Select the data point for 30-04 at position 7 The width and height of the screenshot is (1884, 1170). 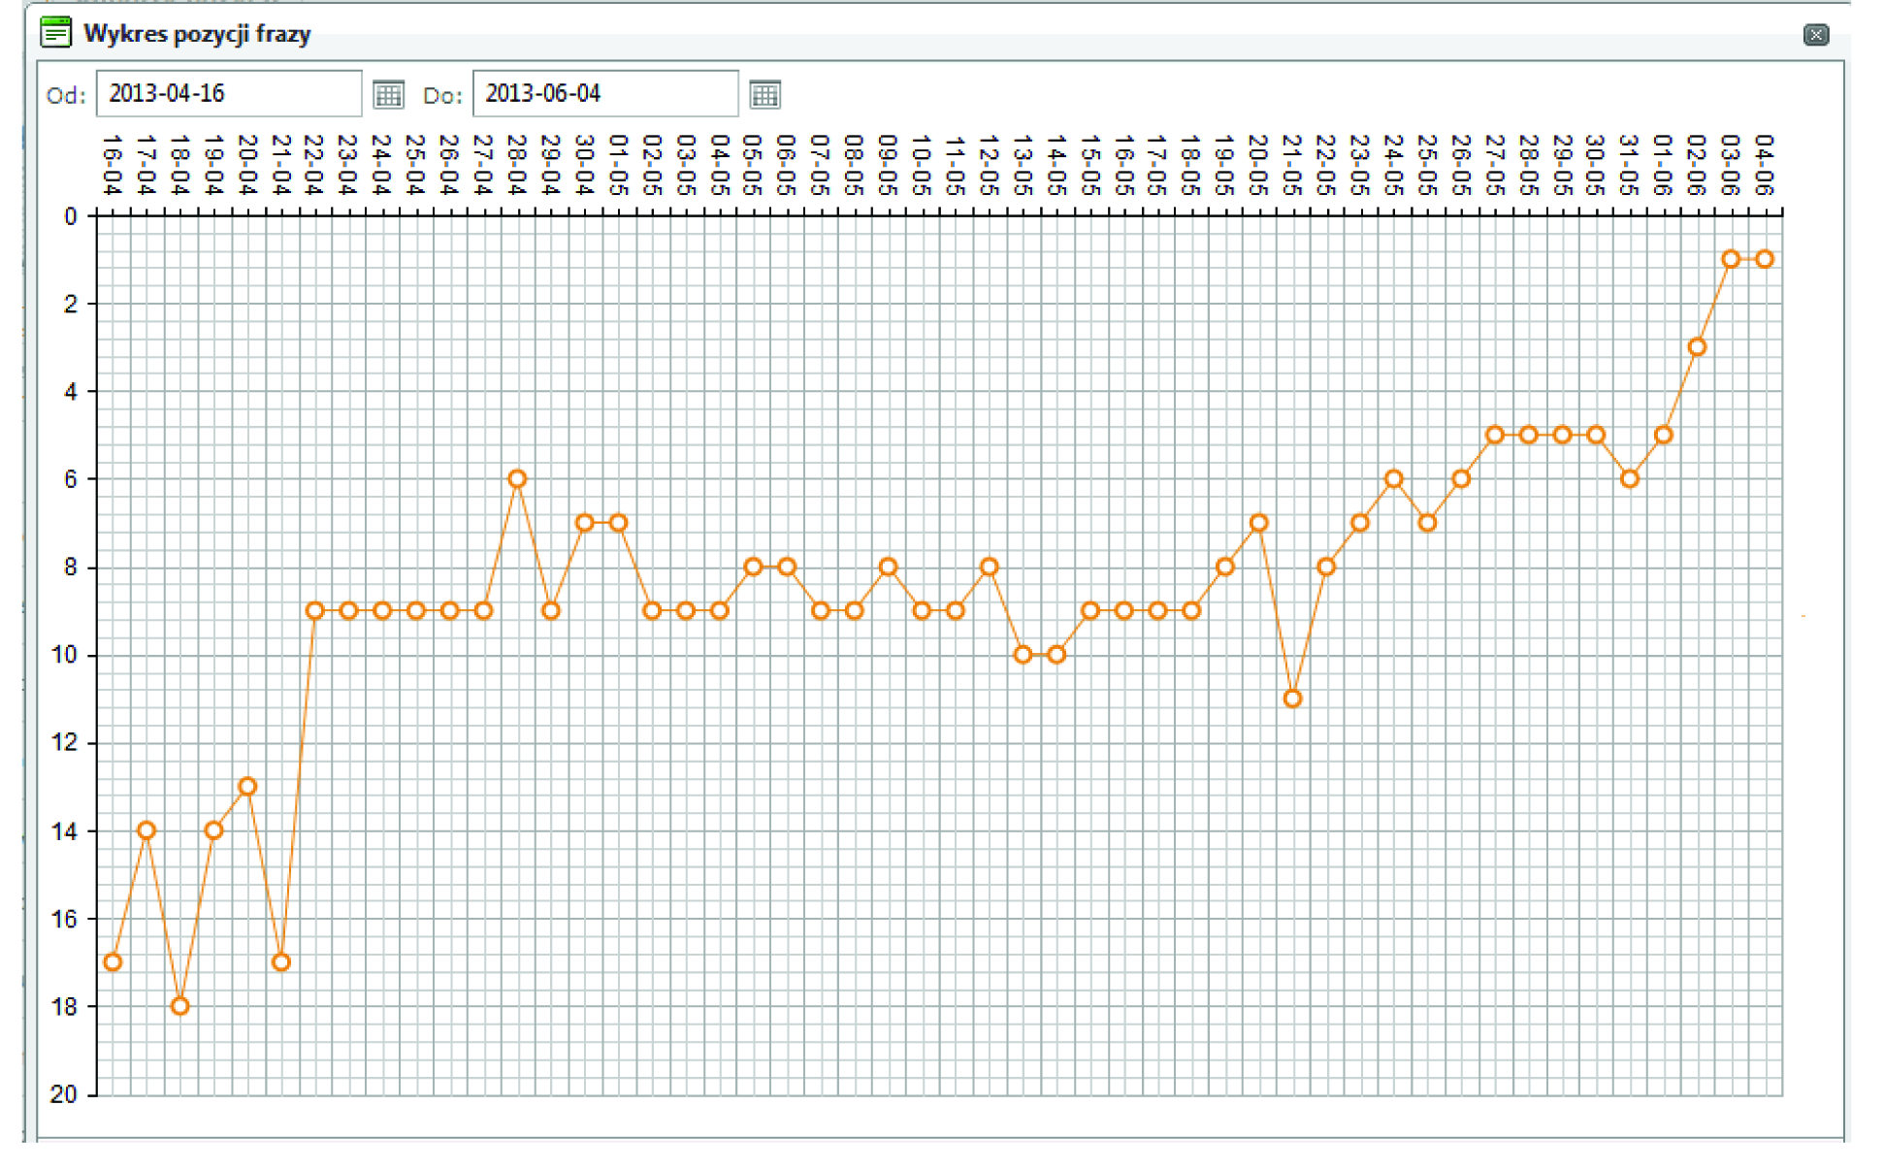pyautogui.click(x=584, y=523)
